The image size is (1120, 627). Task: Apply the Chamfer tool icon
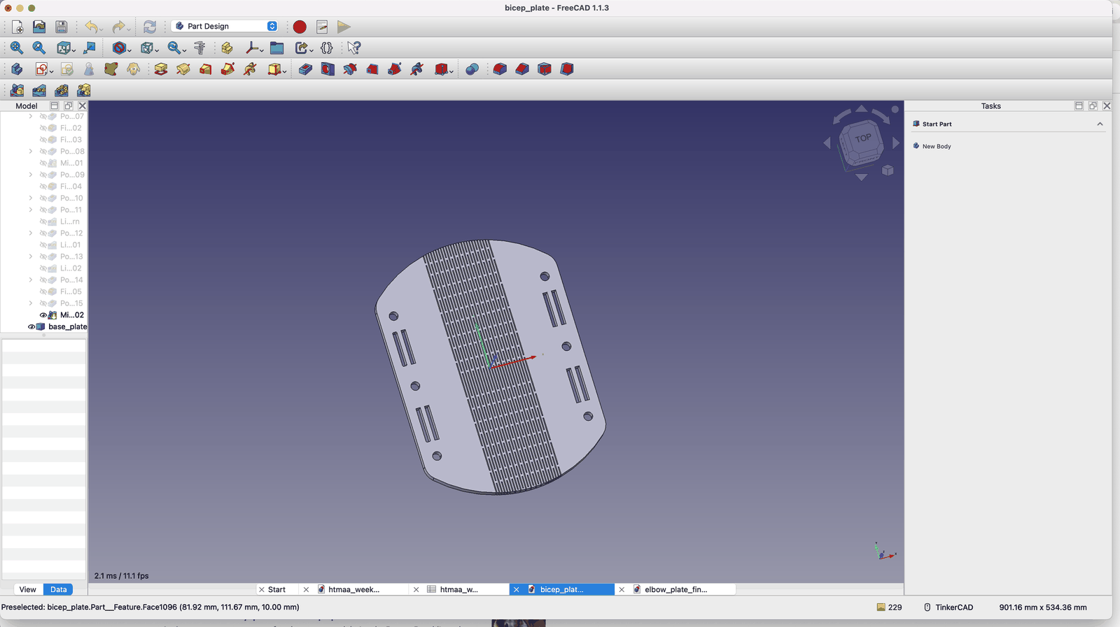[522, 69]
